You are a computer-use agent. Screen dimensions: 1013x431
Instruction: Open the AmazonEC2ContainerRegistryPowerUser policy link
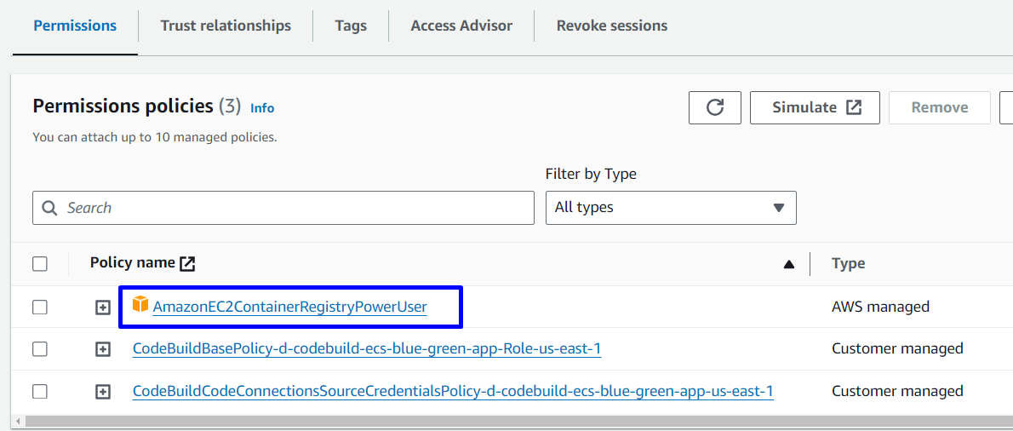pos(289,307)
